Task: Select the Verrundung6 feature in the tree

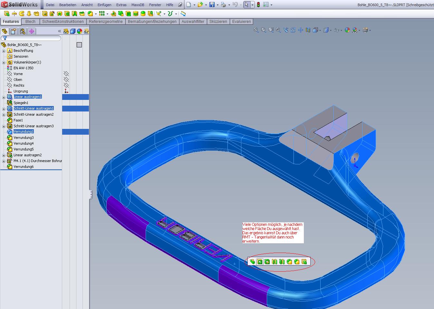Action: pyautogui.click(x=24, y=167)
